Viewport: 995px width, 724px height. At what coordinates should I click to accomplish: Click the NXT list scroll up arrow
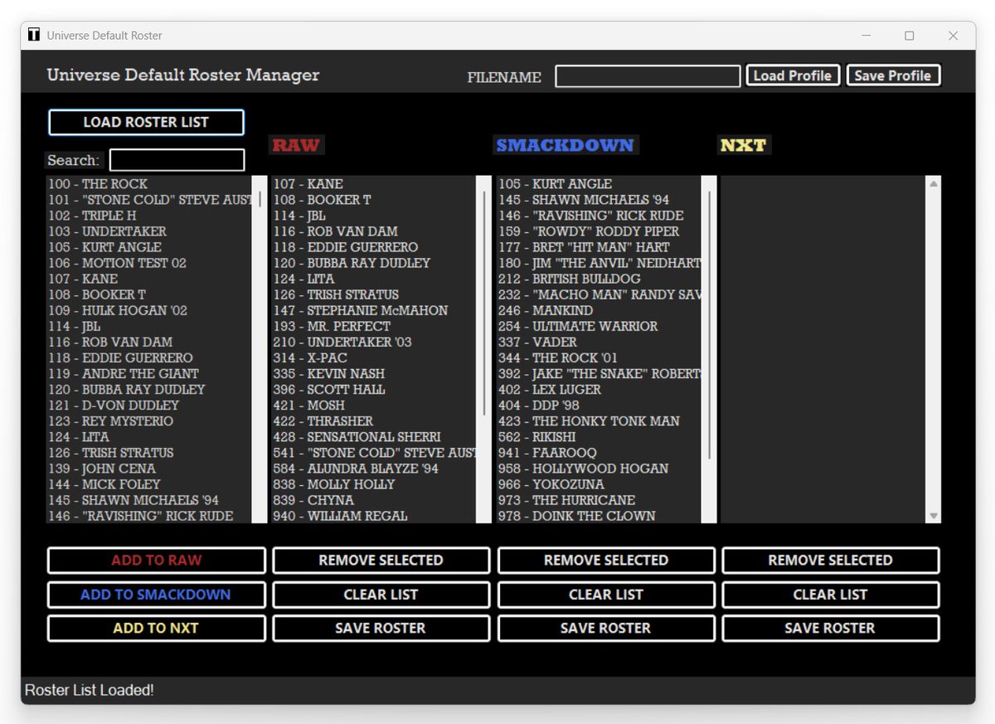point(934,183)
